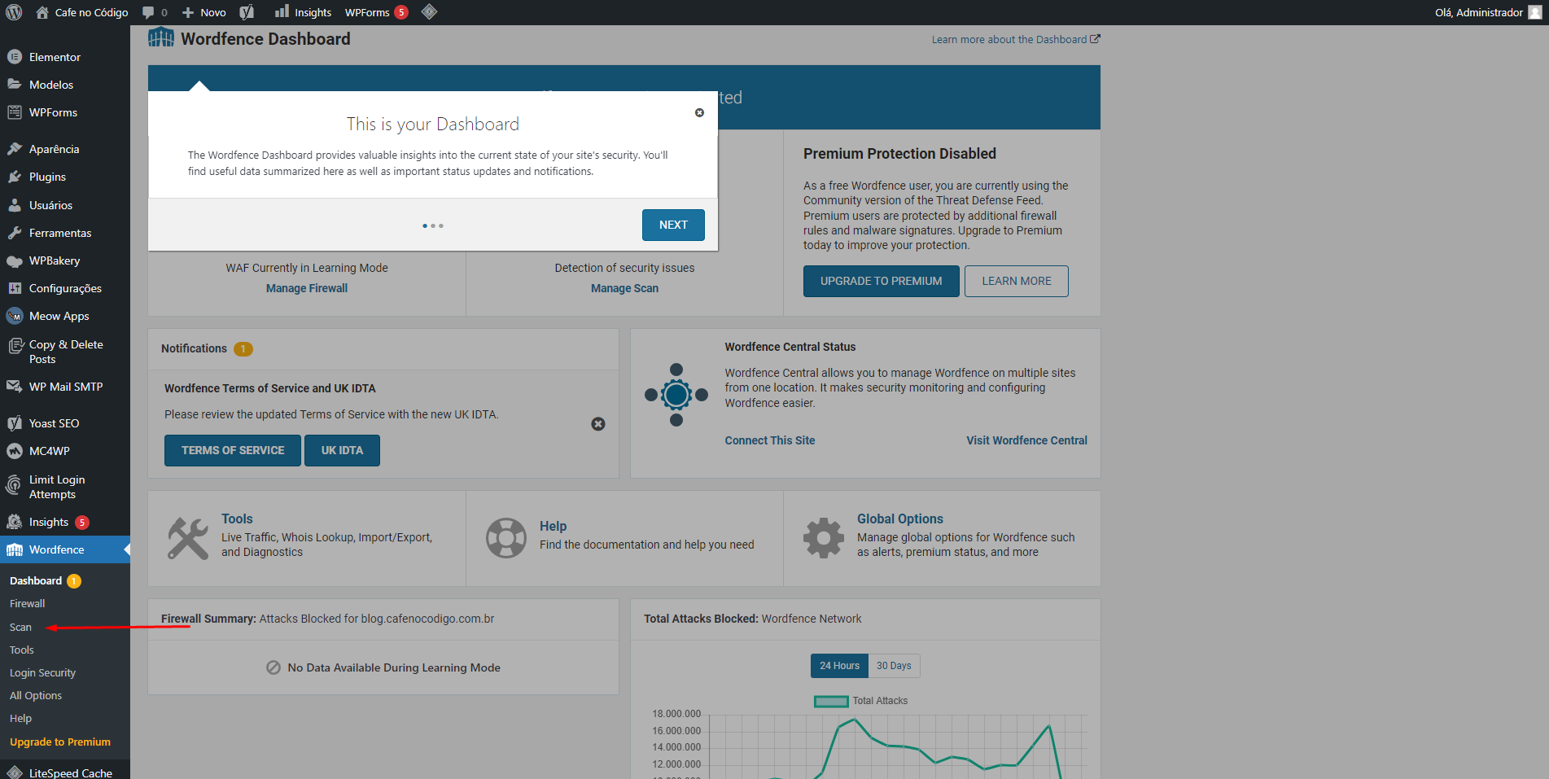Screen dimensions: 1549x779
Task: Select the 24 Hours attacks tab
Action: point(839,666)
